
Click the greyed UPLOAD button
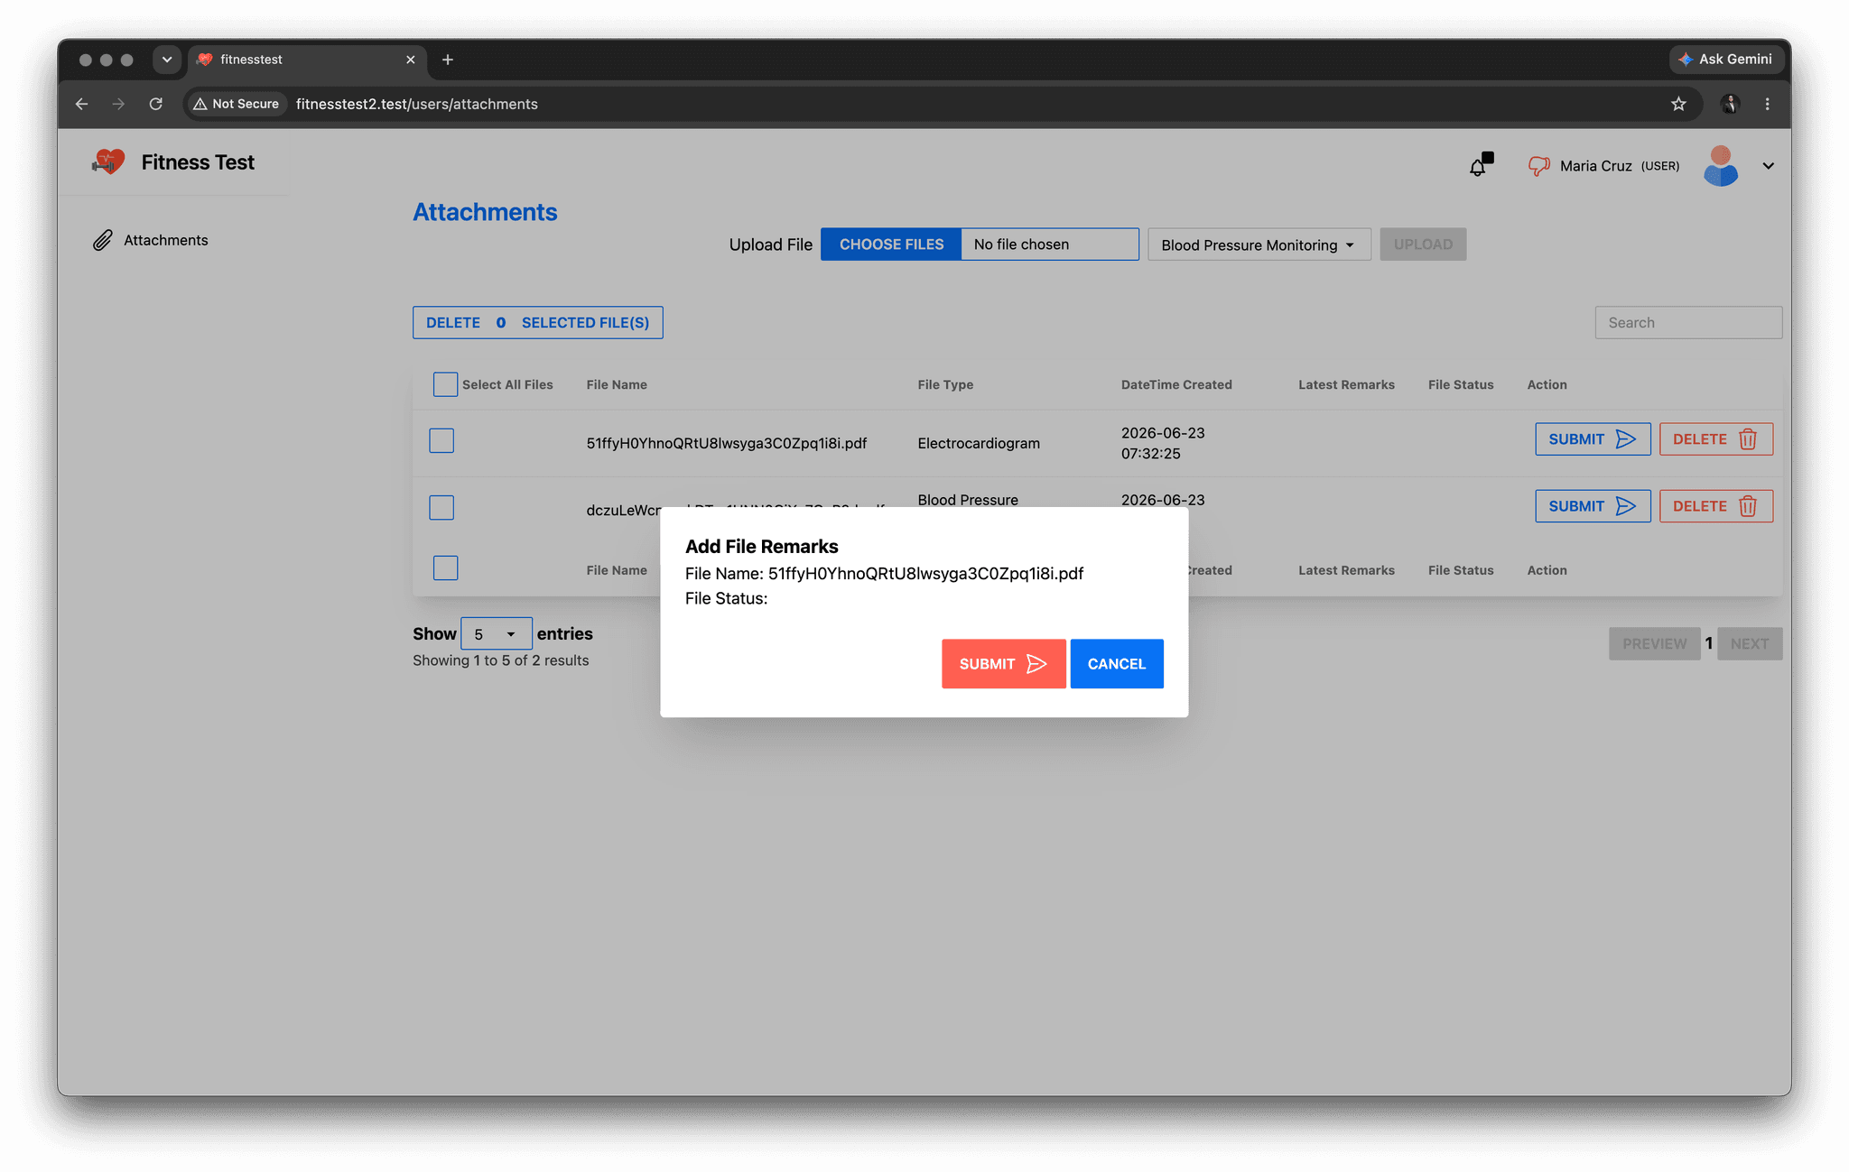(1423, 245)
